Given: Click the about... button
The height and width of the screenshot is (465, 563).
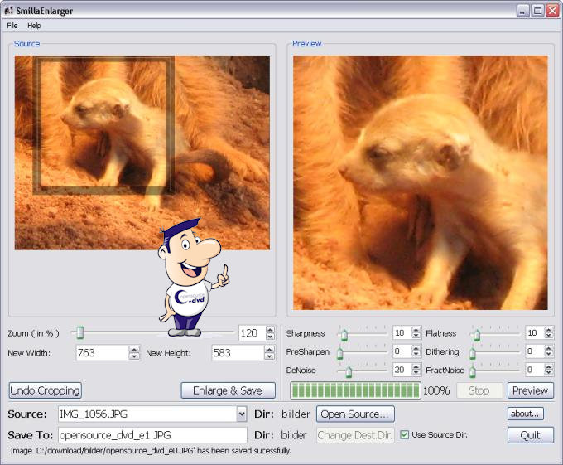Looking at the screenshot, I should [526, 414].
